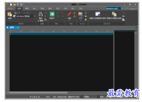The height and width of the screenshot is (102, 142).
Task: Collapse the ribbon with the caret arrow
Action: 122,8
